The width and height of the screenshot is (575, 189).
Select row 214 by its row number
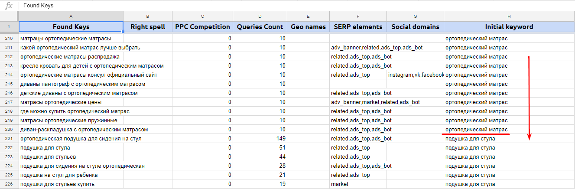click(x=9, y=75)
